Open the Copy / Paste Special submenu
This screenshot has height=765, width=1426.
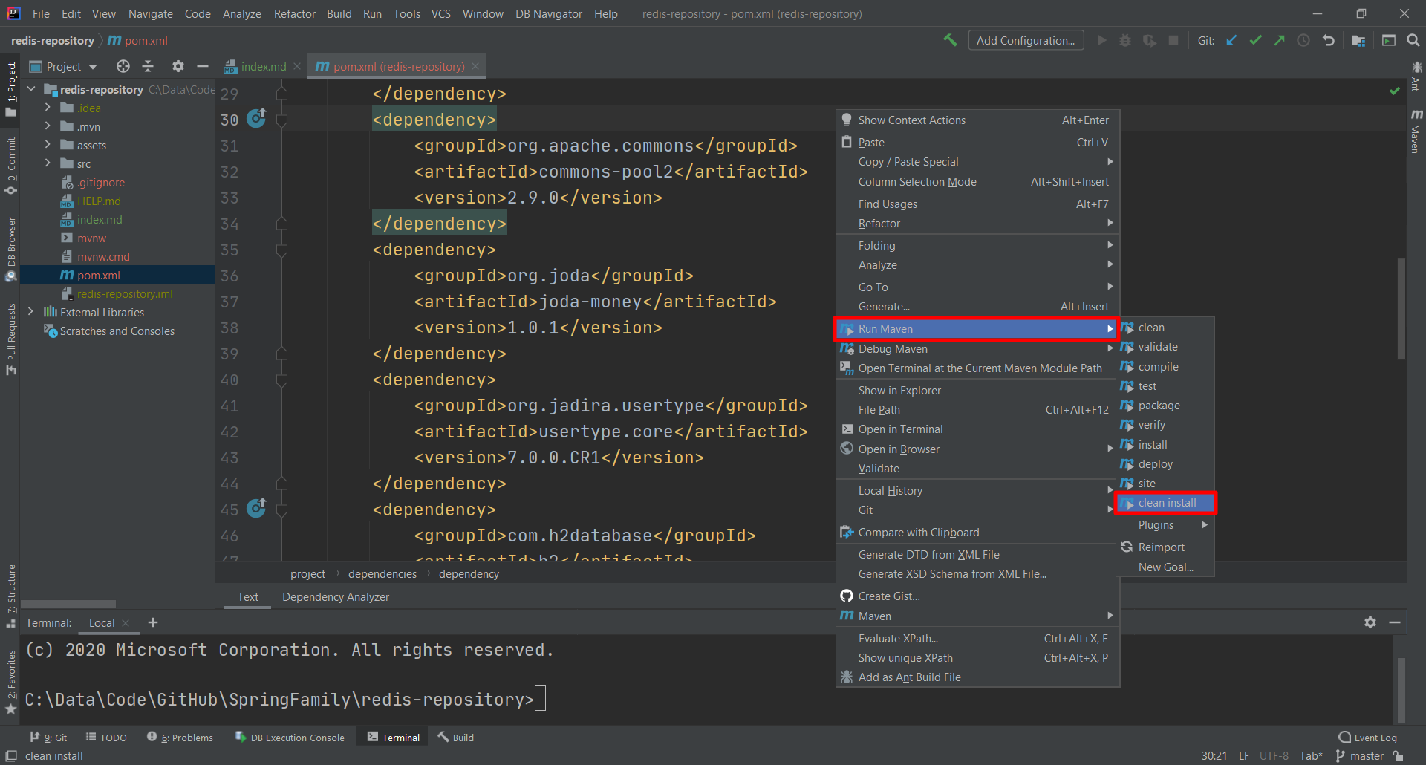pos(977,162)
